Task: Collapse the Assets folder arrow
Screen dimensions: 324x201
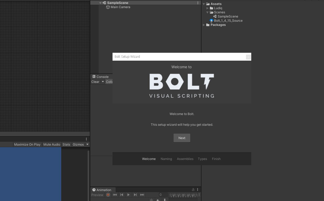Action: pos(204,4)
